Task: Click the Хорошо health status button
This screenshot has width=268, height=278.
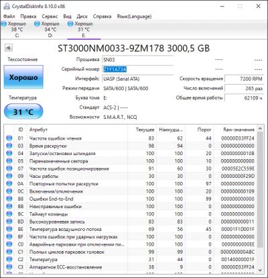Action: coord(23,77)
